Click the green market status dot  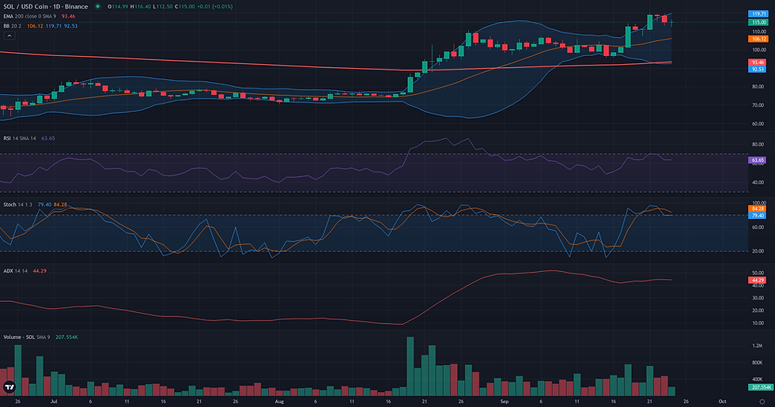click(x=98, y=6)
